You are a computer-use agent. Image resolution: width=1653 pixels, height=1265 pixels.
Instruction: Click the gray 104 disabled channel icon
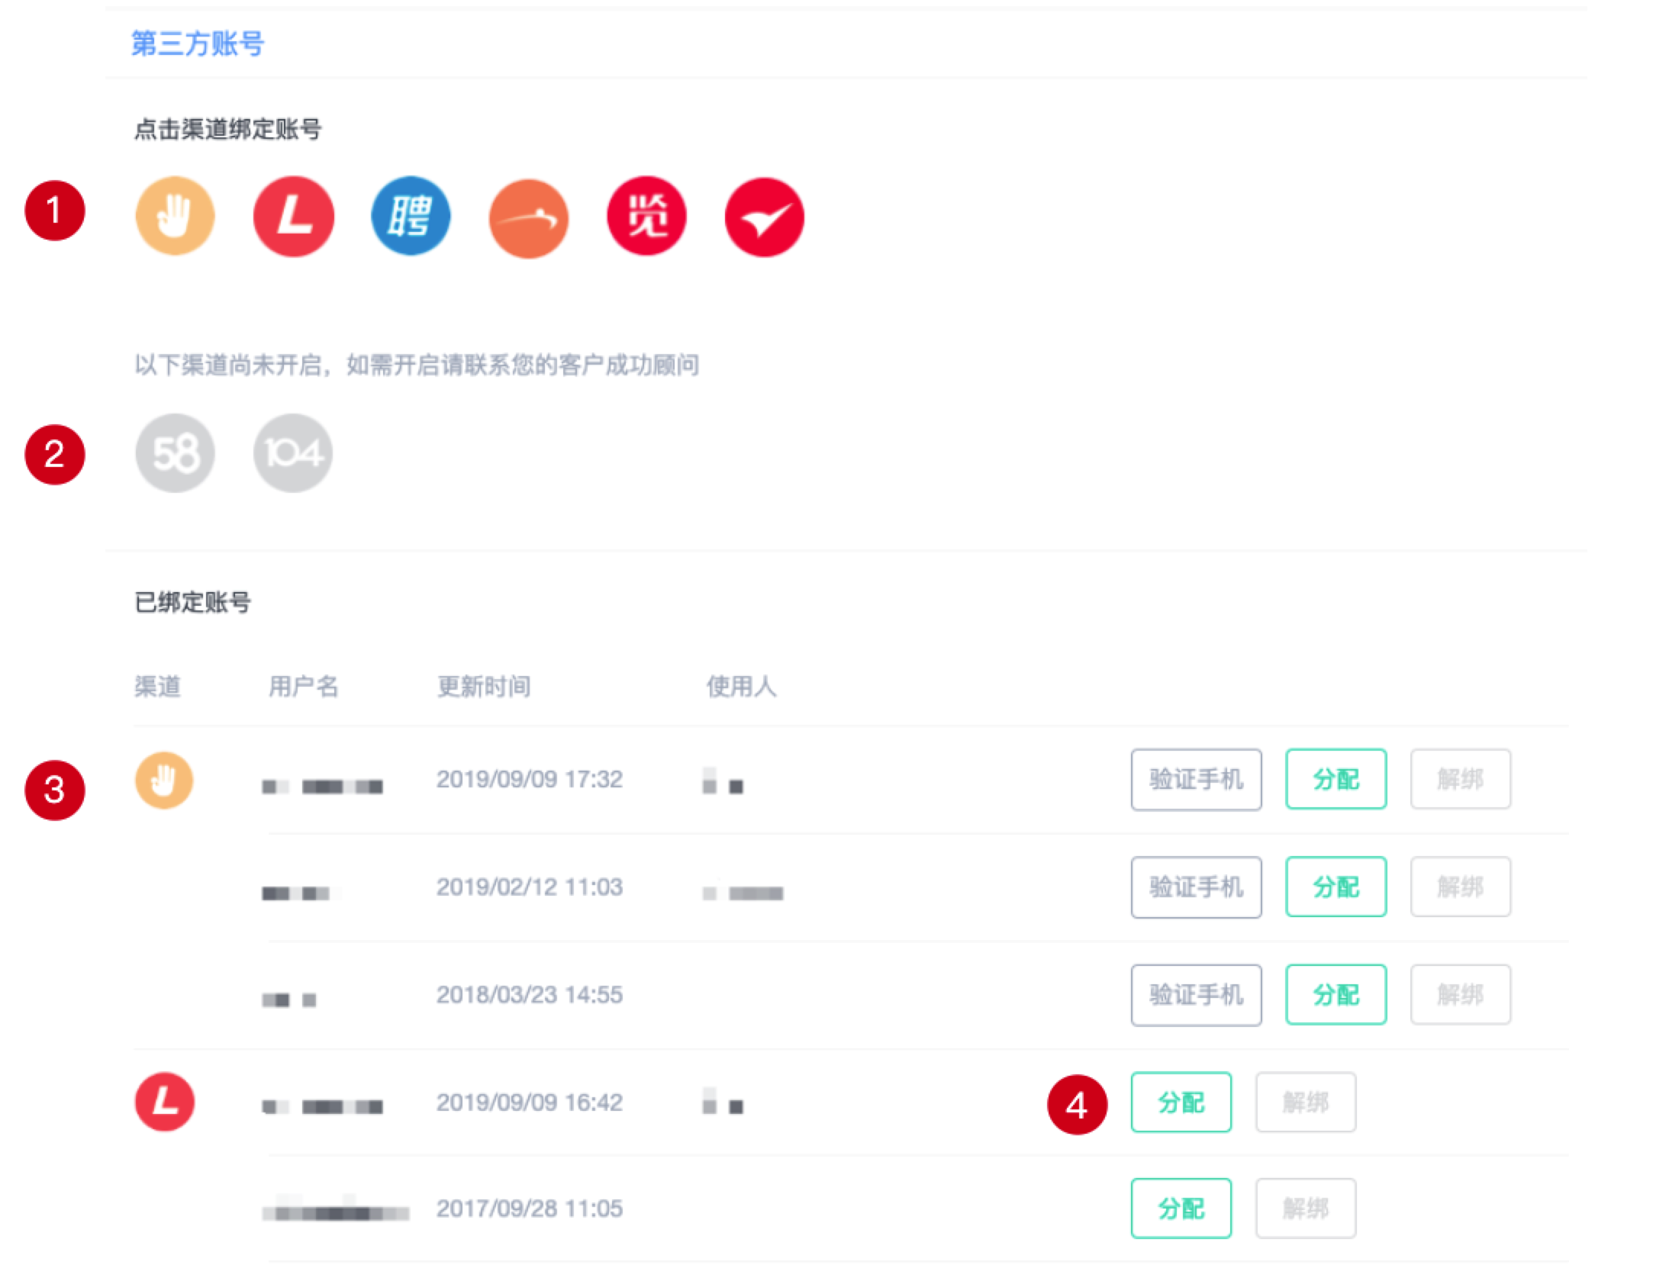293,453
